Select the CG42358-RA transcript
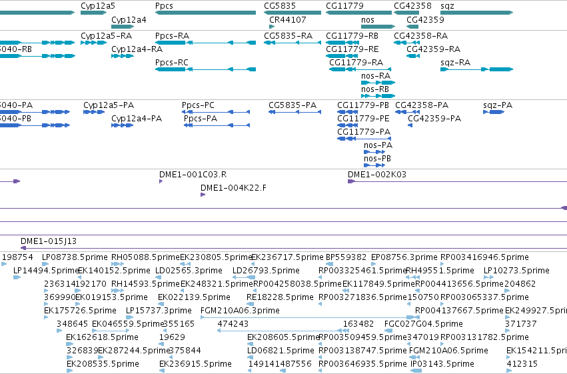 pos(407,43)
